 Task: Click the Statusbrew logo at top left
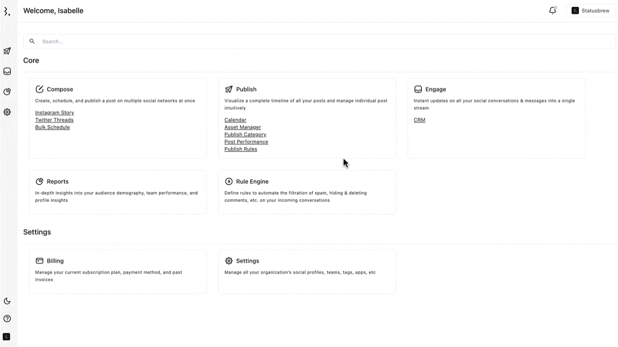pyautogui.click(x=7, y=11)
